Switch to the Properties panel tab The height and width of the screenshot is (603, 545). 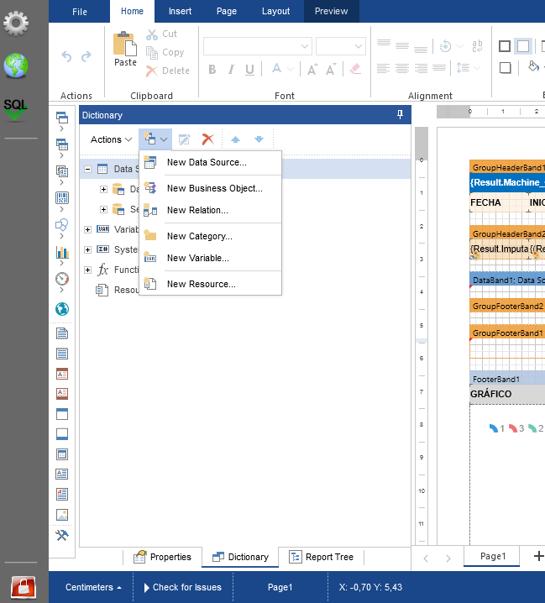(162, 557)
